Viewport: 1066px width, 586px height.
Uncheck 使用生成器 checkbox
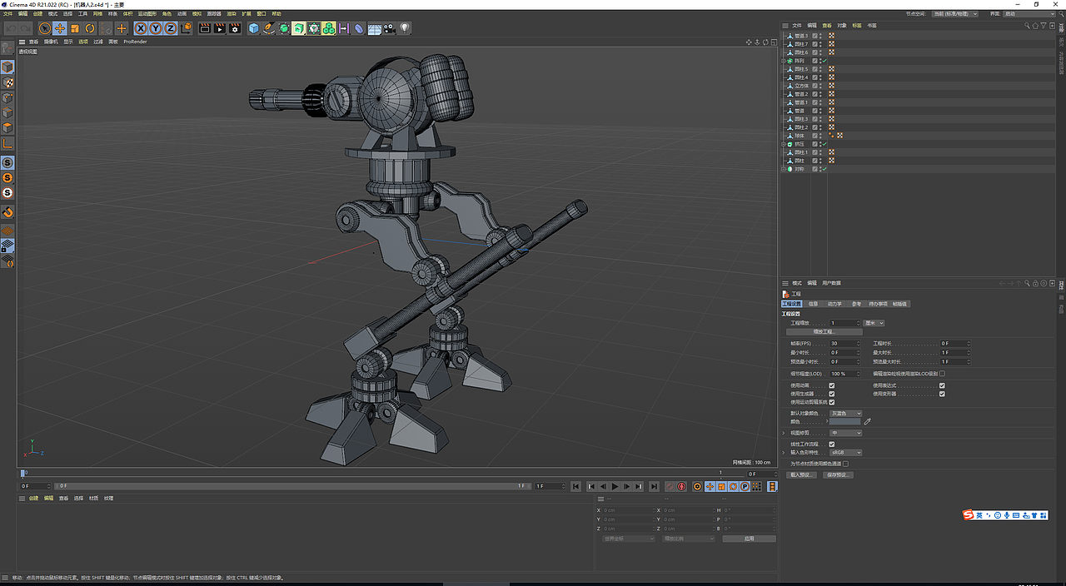pos(832,394)
